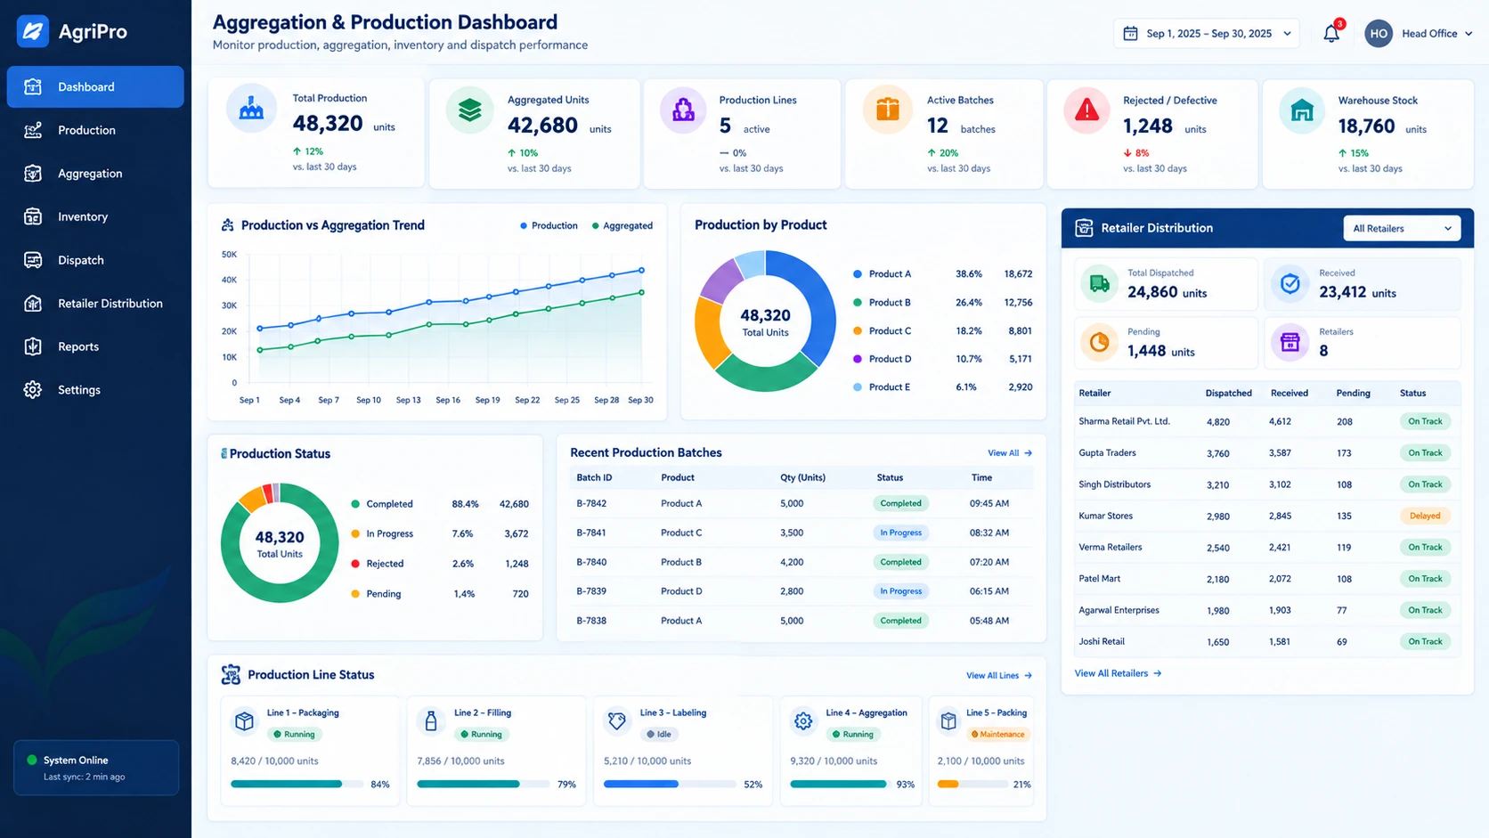
Task: Click the Line 5 – Packing orange progress bar
Action: (972, 785)
